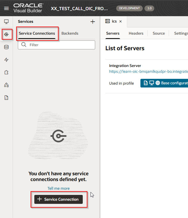The height and width of the screenshot is (218, 188).
Task: Open the Business Objects navigator icon
Action: point(6,47)
